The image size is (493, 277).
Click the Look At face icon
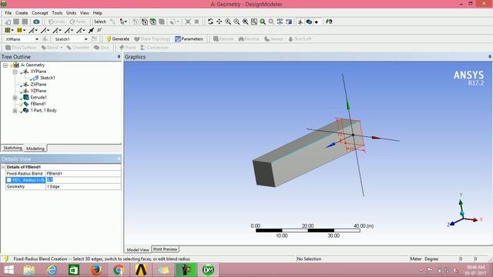[289, 22]
